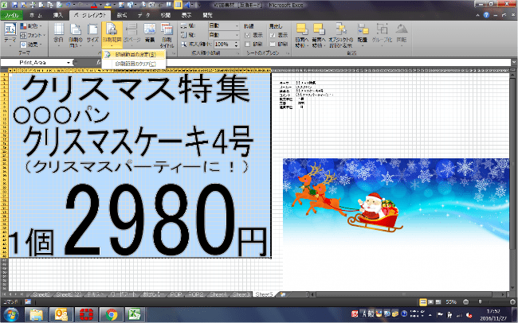The width and height of the screenshot is (518, 323).
Task: Expand the formula bar chevron
Action: coord(514,62)
